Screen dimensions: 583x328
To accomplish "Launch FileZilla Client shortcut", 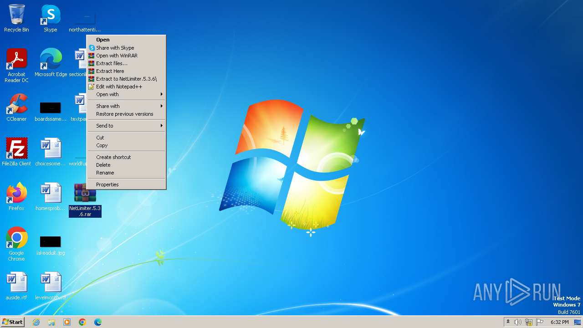I will [x=16, y=152].
